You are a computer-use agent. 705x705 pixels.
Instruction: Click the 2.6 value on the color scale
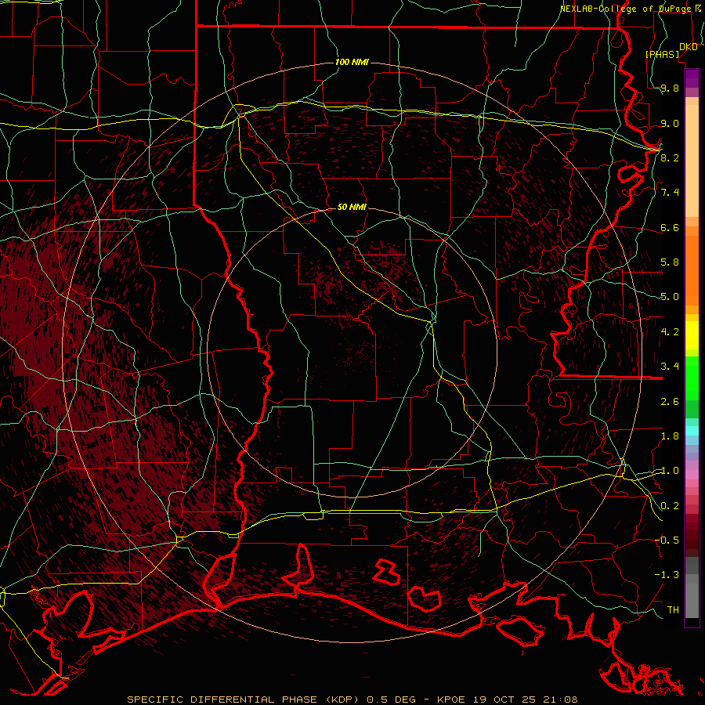coord(670,402)
